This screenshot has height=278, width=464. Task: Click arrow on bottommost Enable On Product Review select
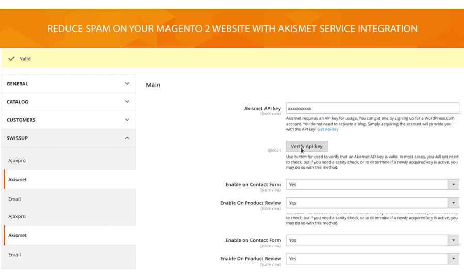[x=453, y=259]
